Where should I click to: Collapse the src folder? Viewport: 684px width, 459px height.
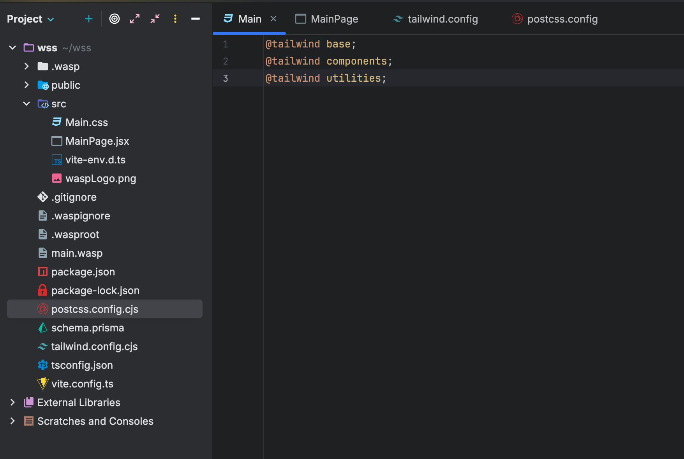point(26,103)
